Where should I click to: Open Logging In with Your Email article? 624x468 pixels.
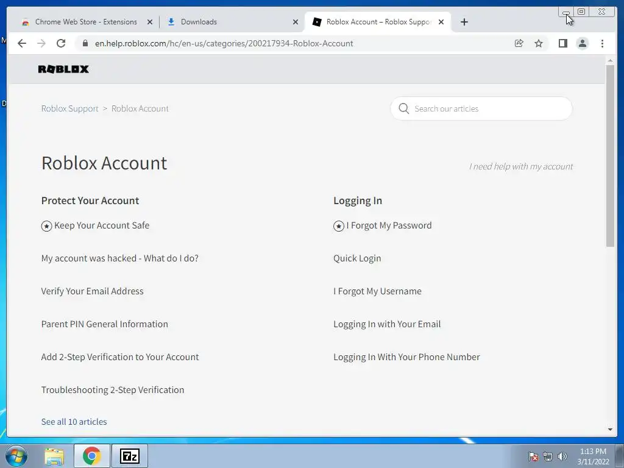click(387, 324)
